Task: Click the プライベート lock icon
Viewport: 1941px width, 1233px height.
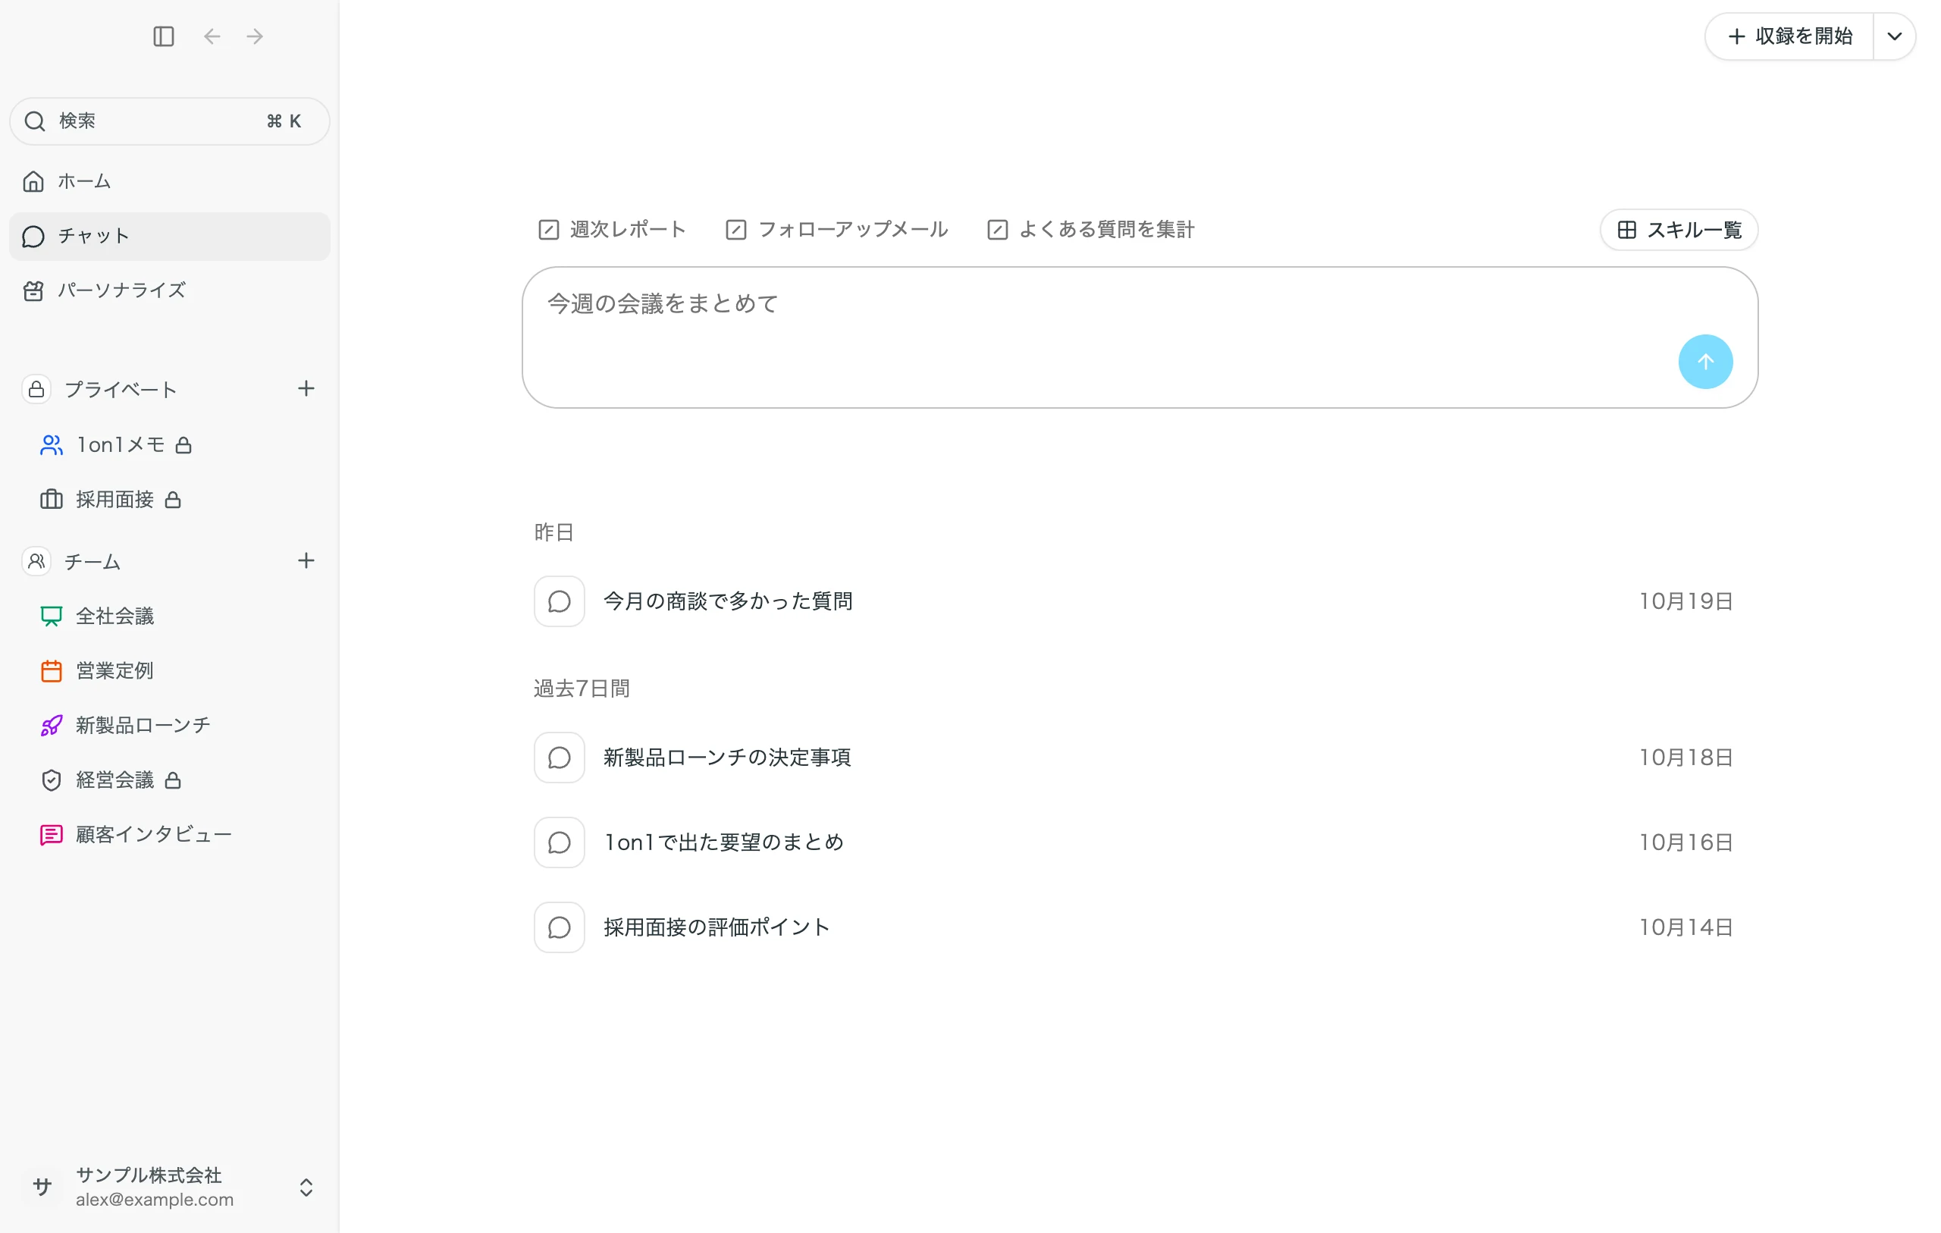Action: coord(36,390)
